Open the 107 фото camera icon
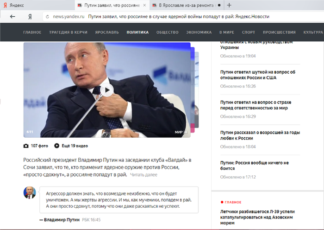The height and width of the screenshot is (230, 324). point(26,146)
